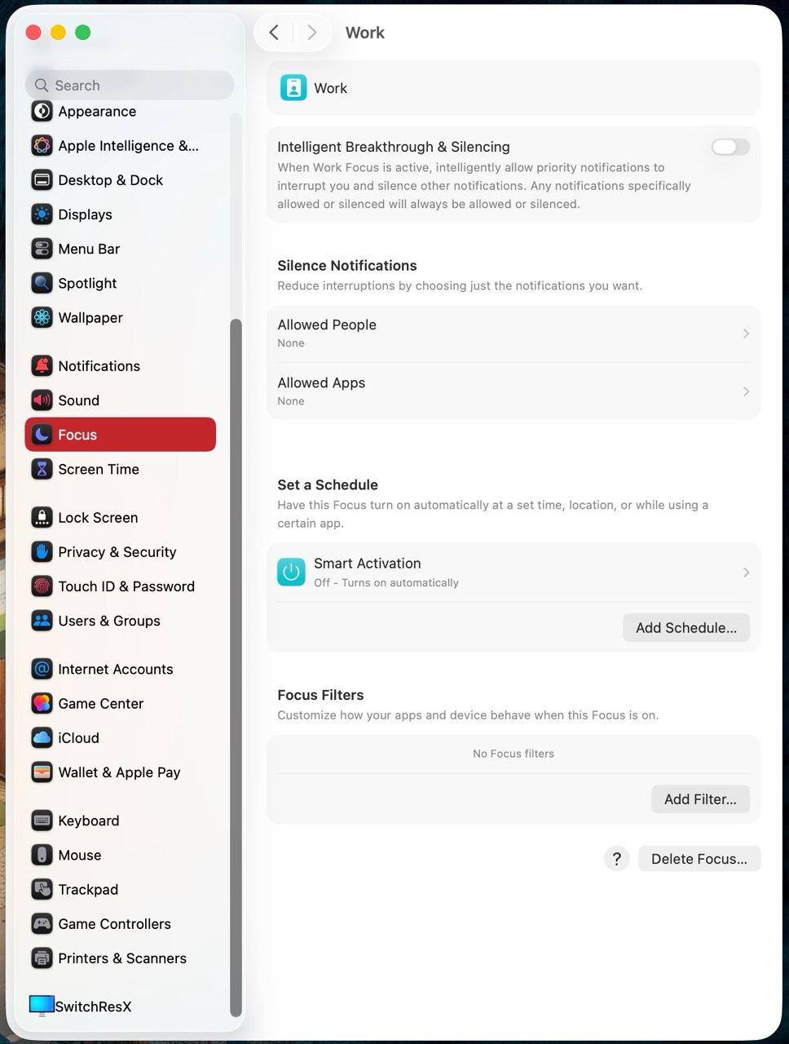Screen dimensions: 789x1044
Task: Select the Keyboard icon
Action: tap(42, 821)
